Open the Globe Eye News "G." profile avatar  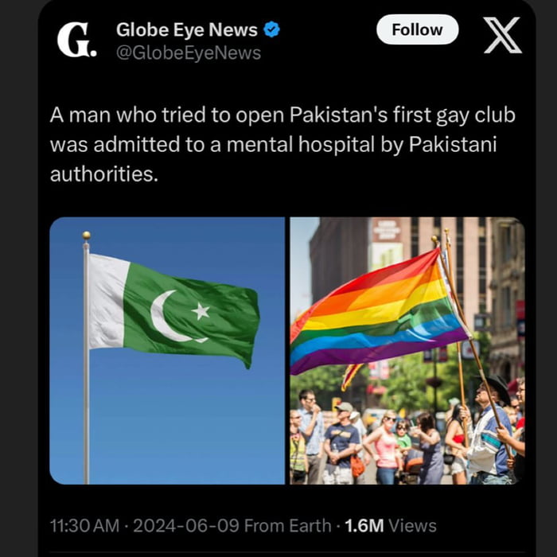pyautogui.click(x=76, y=40)
